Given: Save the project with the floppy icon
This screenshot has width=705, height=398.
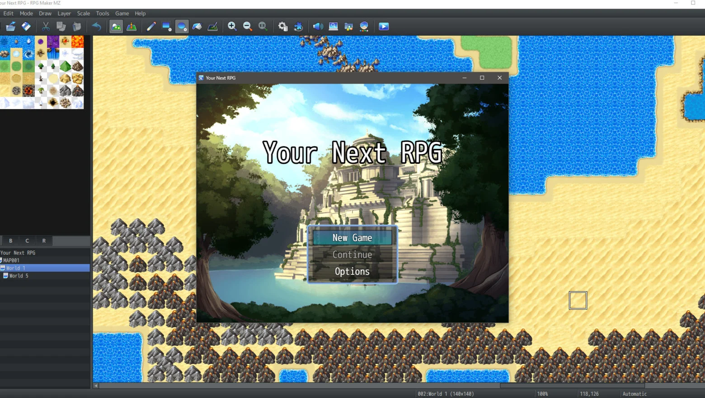Looking at the screenshot, I should (x=26, y=26).
